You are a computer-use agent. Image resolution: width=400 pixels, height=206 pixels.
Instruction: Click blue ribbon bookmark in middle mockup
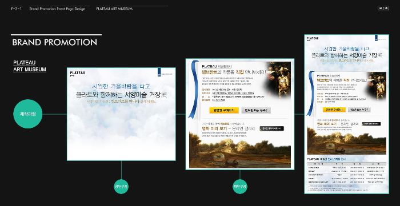[x=193, y=90]
